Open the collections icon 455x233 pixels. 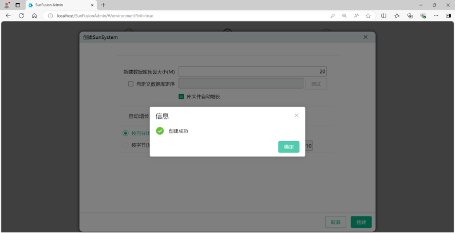(410, 16)
